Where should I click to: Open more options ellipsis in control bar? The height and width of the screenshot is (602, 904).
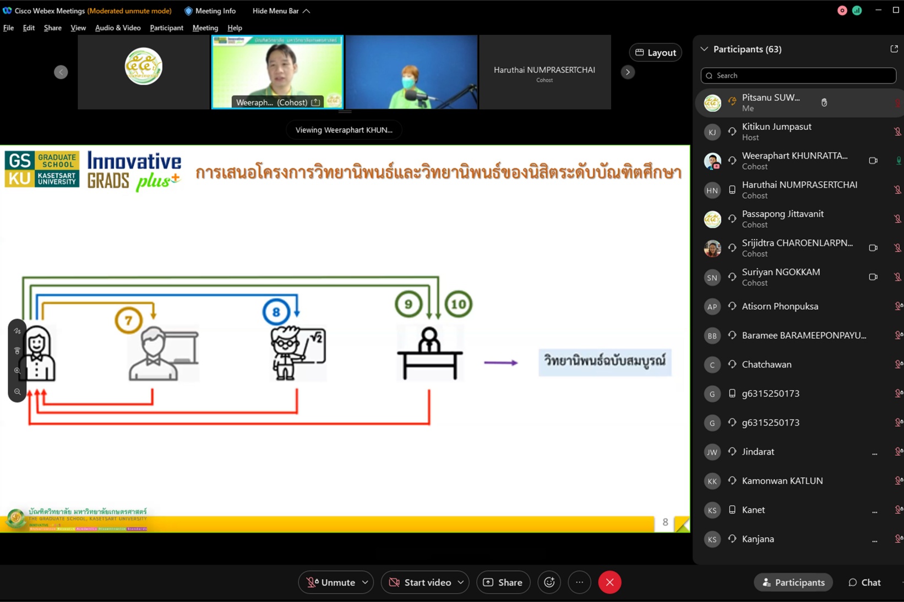579,582
